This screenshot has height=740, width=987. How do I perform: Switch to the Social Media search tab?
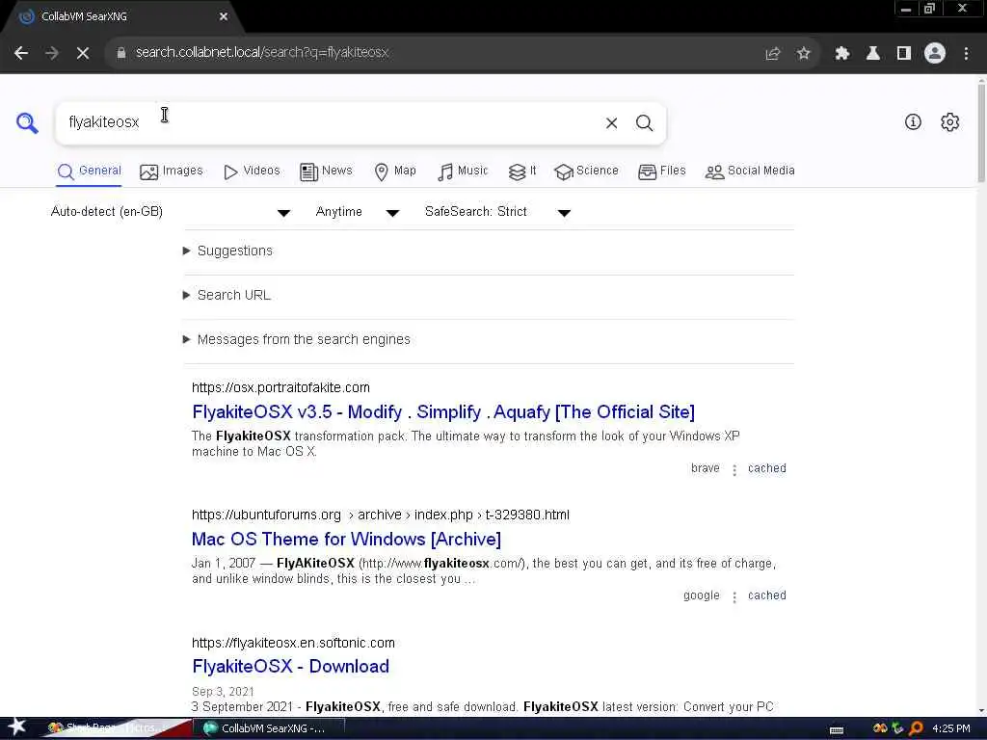750,172
